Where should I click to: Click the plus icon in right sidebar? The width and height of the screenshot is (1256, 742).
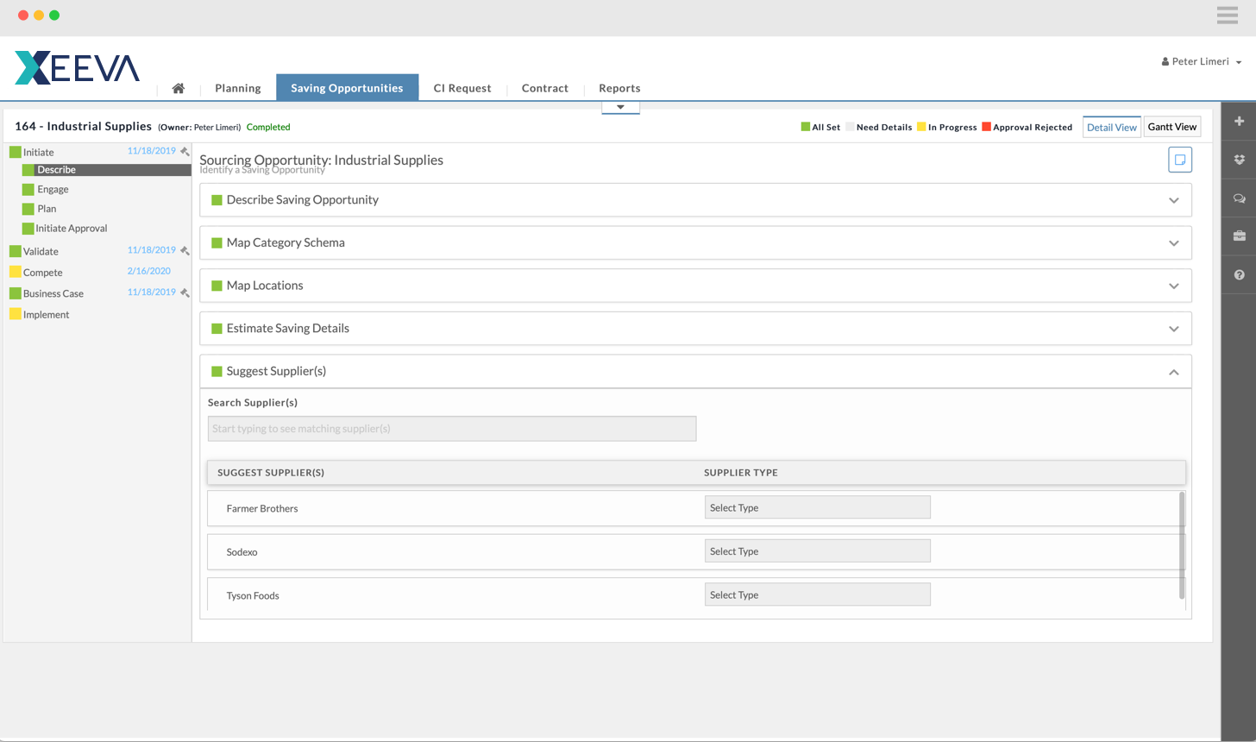coord(1239,122)
